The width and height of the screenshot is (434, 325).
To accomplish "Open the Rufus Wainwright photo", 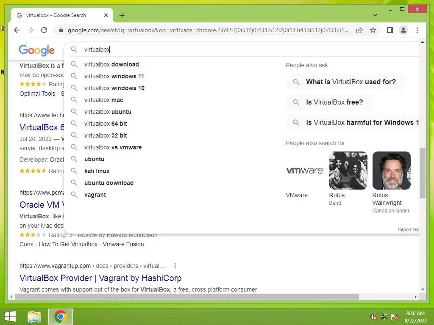I will click(391, 171).
